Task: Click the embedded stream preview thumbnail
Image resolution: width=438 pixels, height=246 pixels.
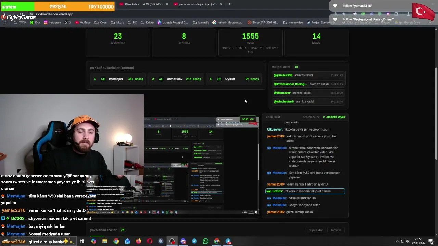Action: point(201,166)
